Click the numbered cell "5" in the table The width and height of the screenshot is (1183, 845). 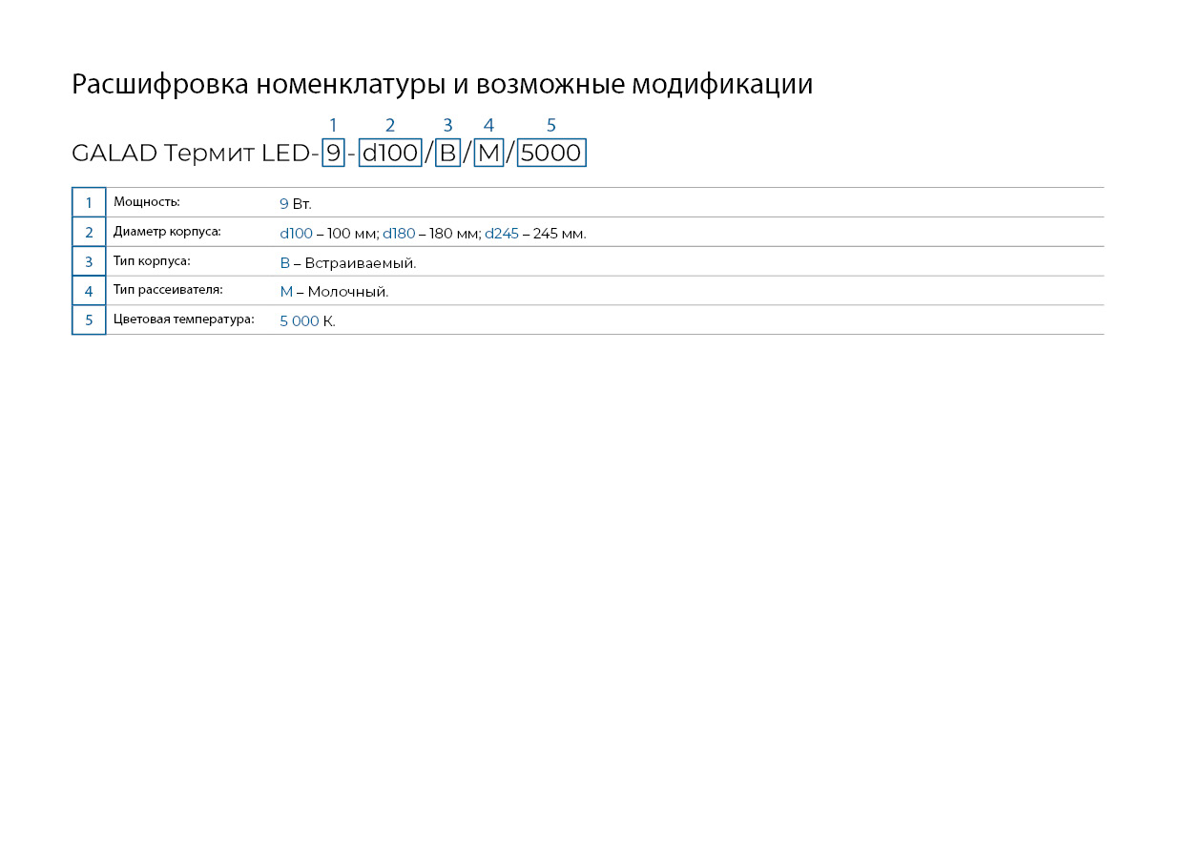[89, 320]
